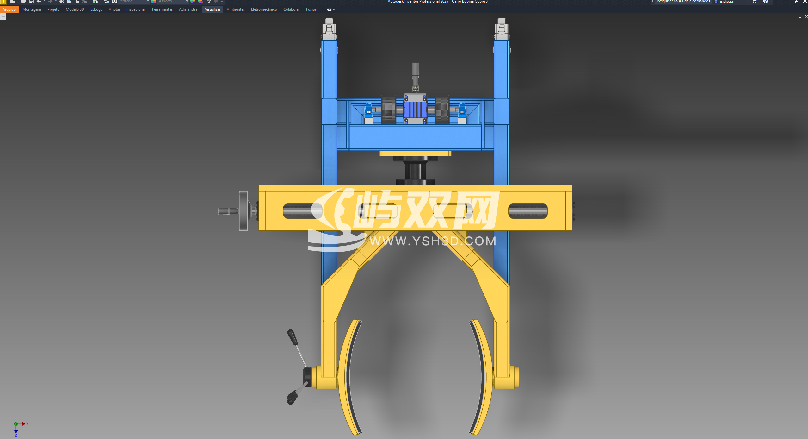
Task: Open the Material dropdown
Action: pos(148,2)
